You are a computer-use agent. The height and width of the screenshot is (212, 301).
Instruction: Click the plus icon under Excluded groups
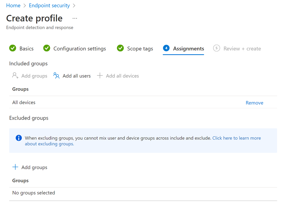click(15, 167)
